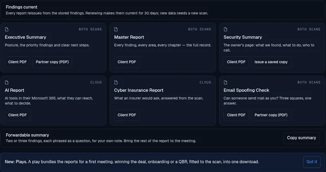Click the 'Posture, the priority findings' description
This screenshot has height=172, width=326.
(47, 45)
